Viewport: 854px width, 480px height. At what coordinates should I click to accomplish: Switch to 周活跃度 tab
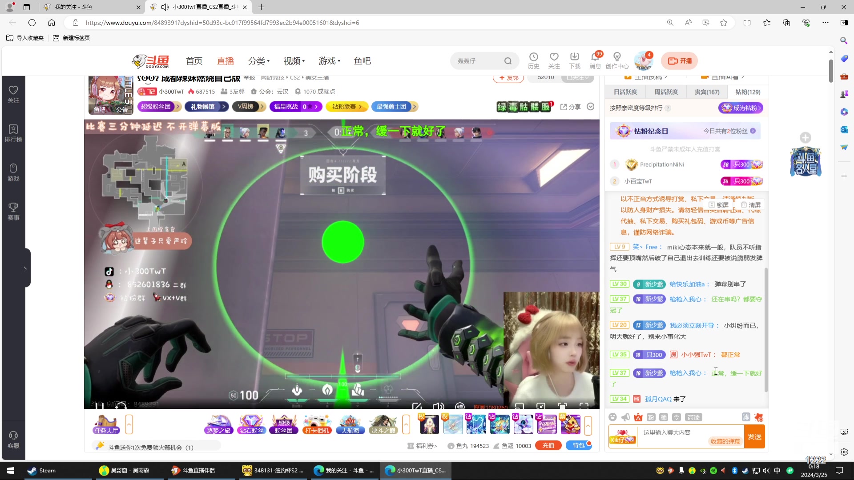666,92
